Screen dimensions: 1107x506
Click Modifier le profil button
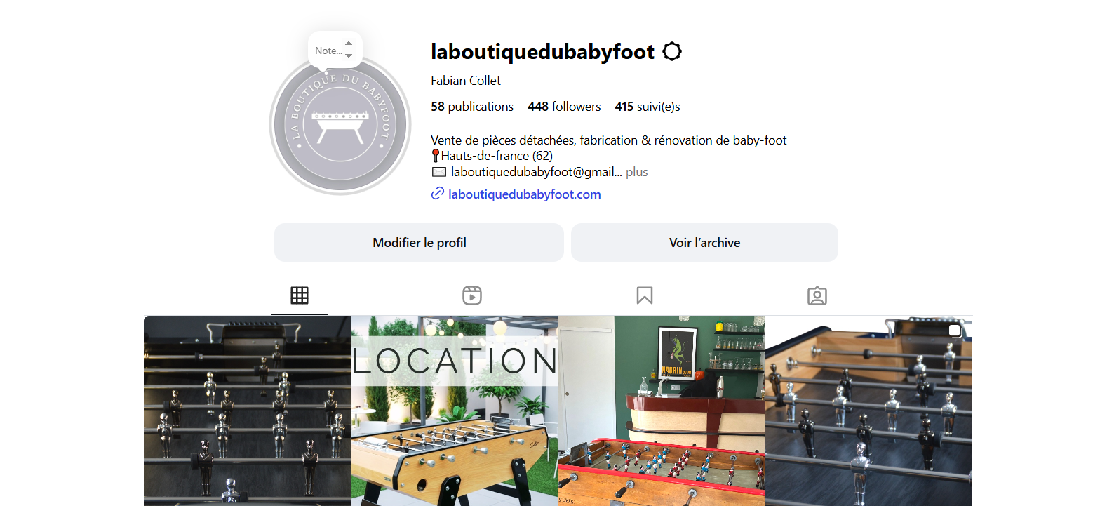pyautogui.click(x=419, y=243)
